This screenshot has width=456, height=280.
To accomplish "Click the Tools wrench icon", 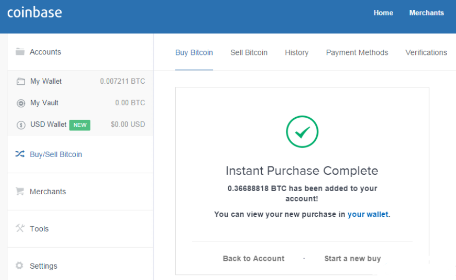I will tap(20, 229).
